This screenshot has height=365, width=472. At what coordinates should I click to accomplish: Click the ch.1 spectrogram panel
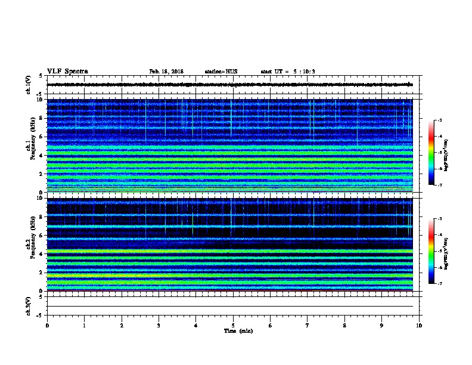(229, 146)
